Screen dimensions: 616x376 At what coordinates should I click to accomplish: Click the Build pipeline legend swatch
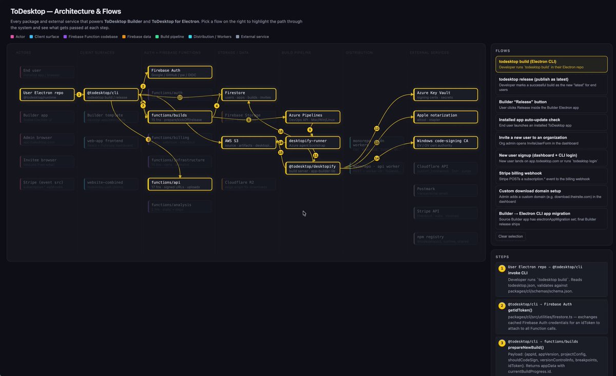coord(157,37)
